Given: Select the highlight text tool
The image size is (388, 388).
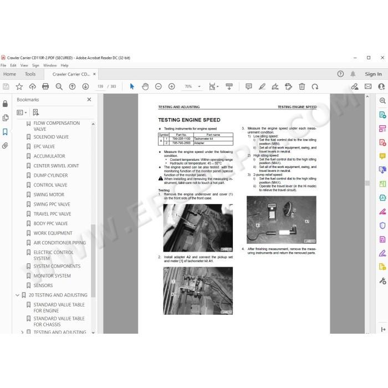Looking at the screenshot, I should [262, 86].
